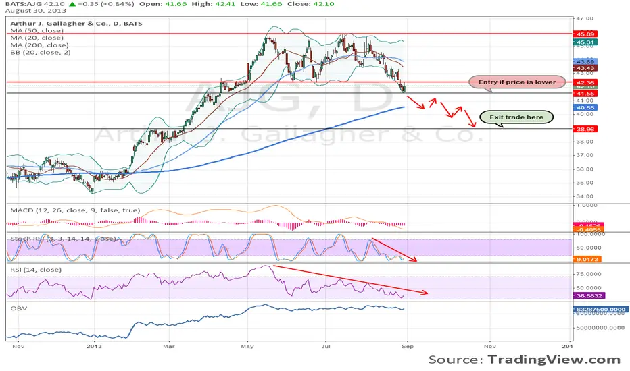Click the 36.5832 RSI value label

(589, 295)
